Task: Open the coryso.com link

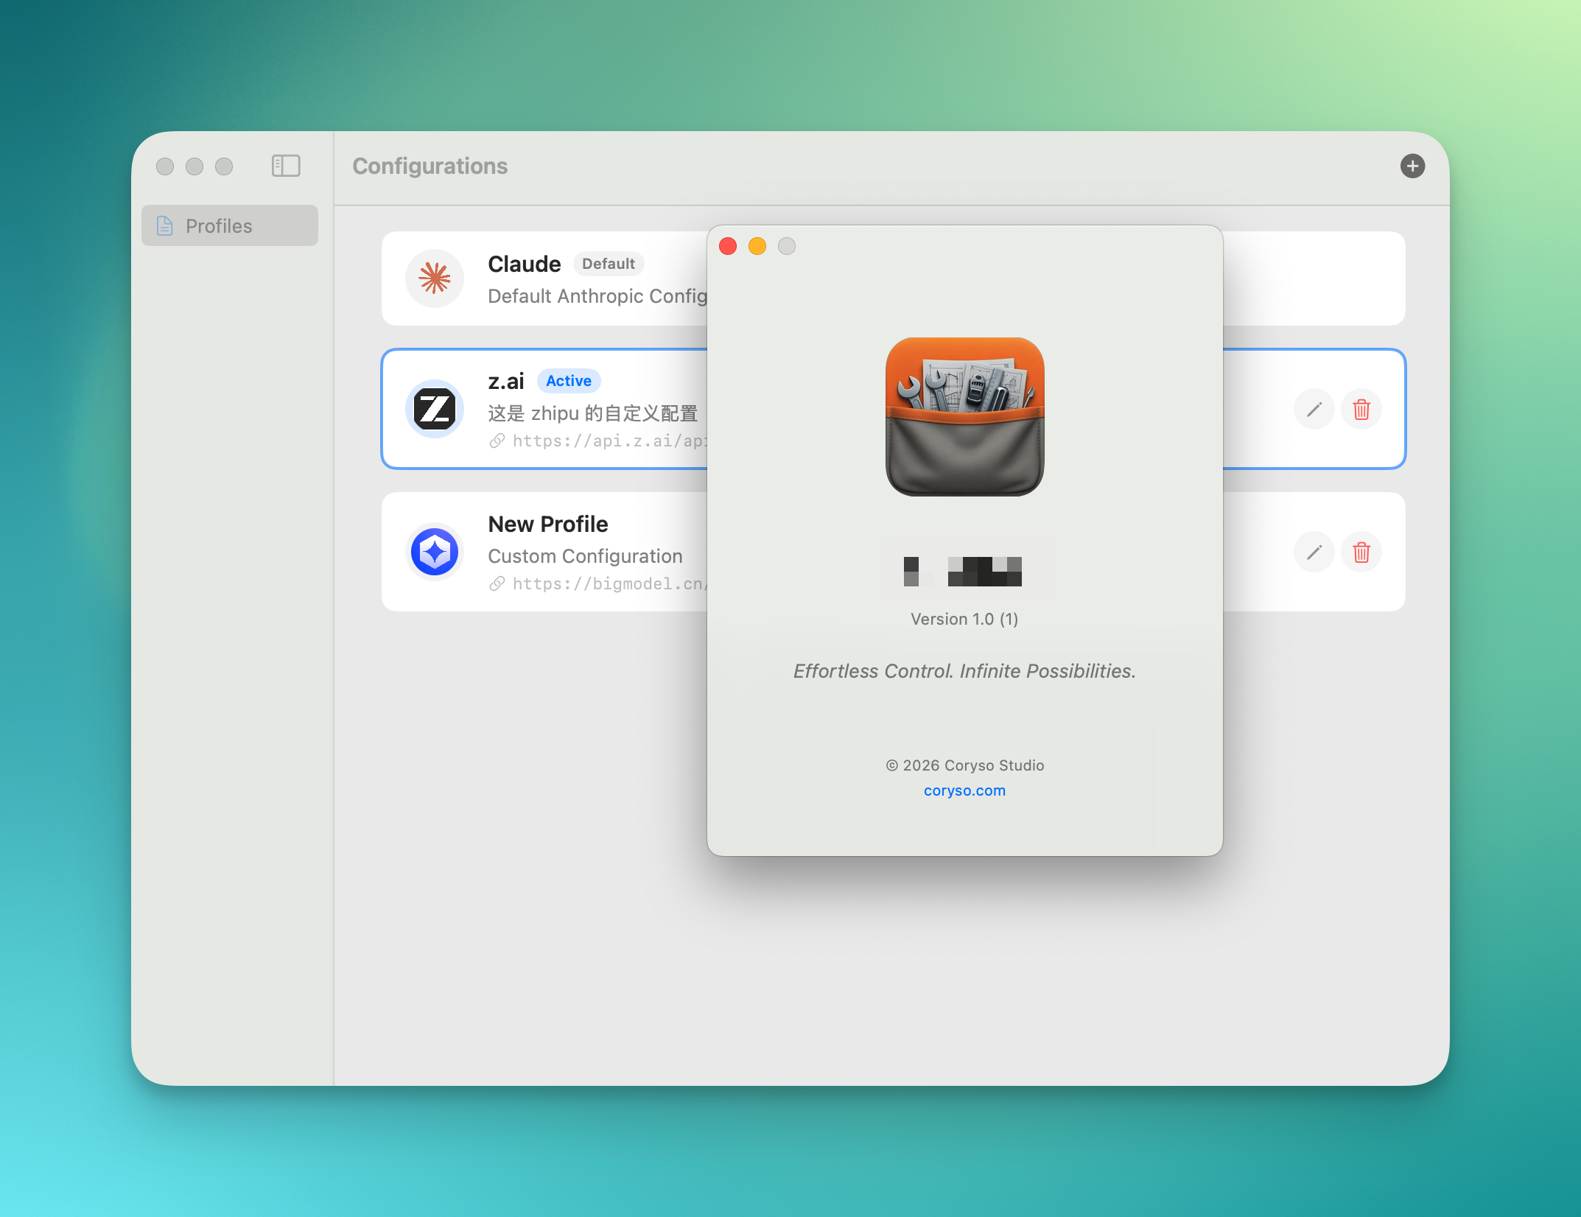Action: point(964,790)
